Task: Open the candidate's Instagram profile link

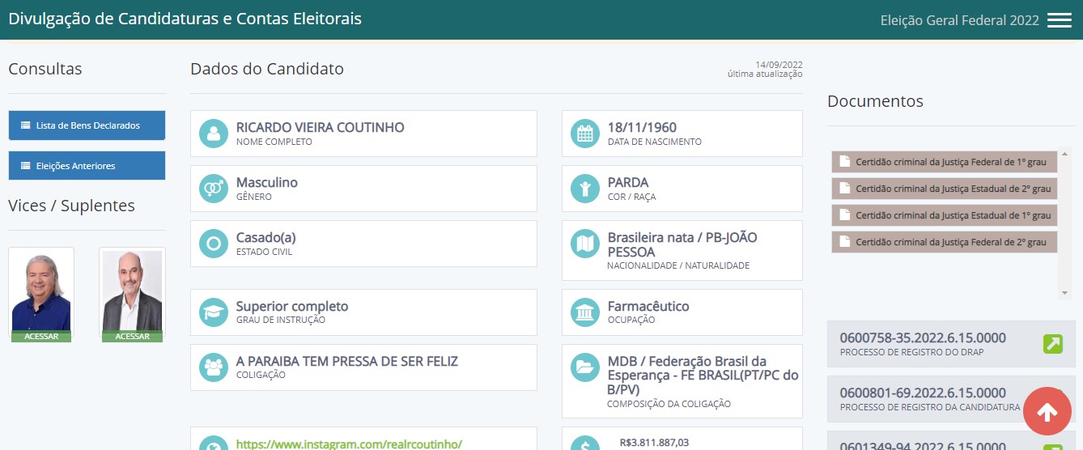Action: [349, 444]
